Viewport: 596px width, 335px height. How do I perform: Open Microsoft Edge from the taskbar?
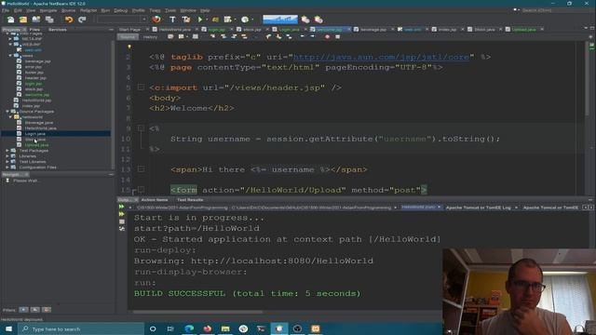click(x=189, y=328)
